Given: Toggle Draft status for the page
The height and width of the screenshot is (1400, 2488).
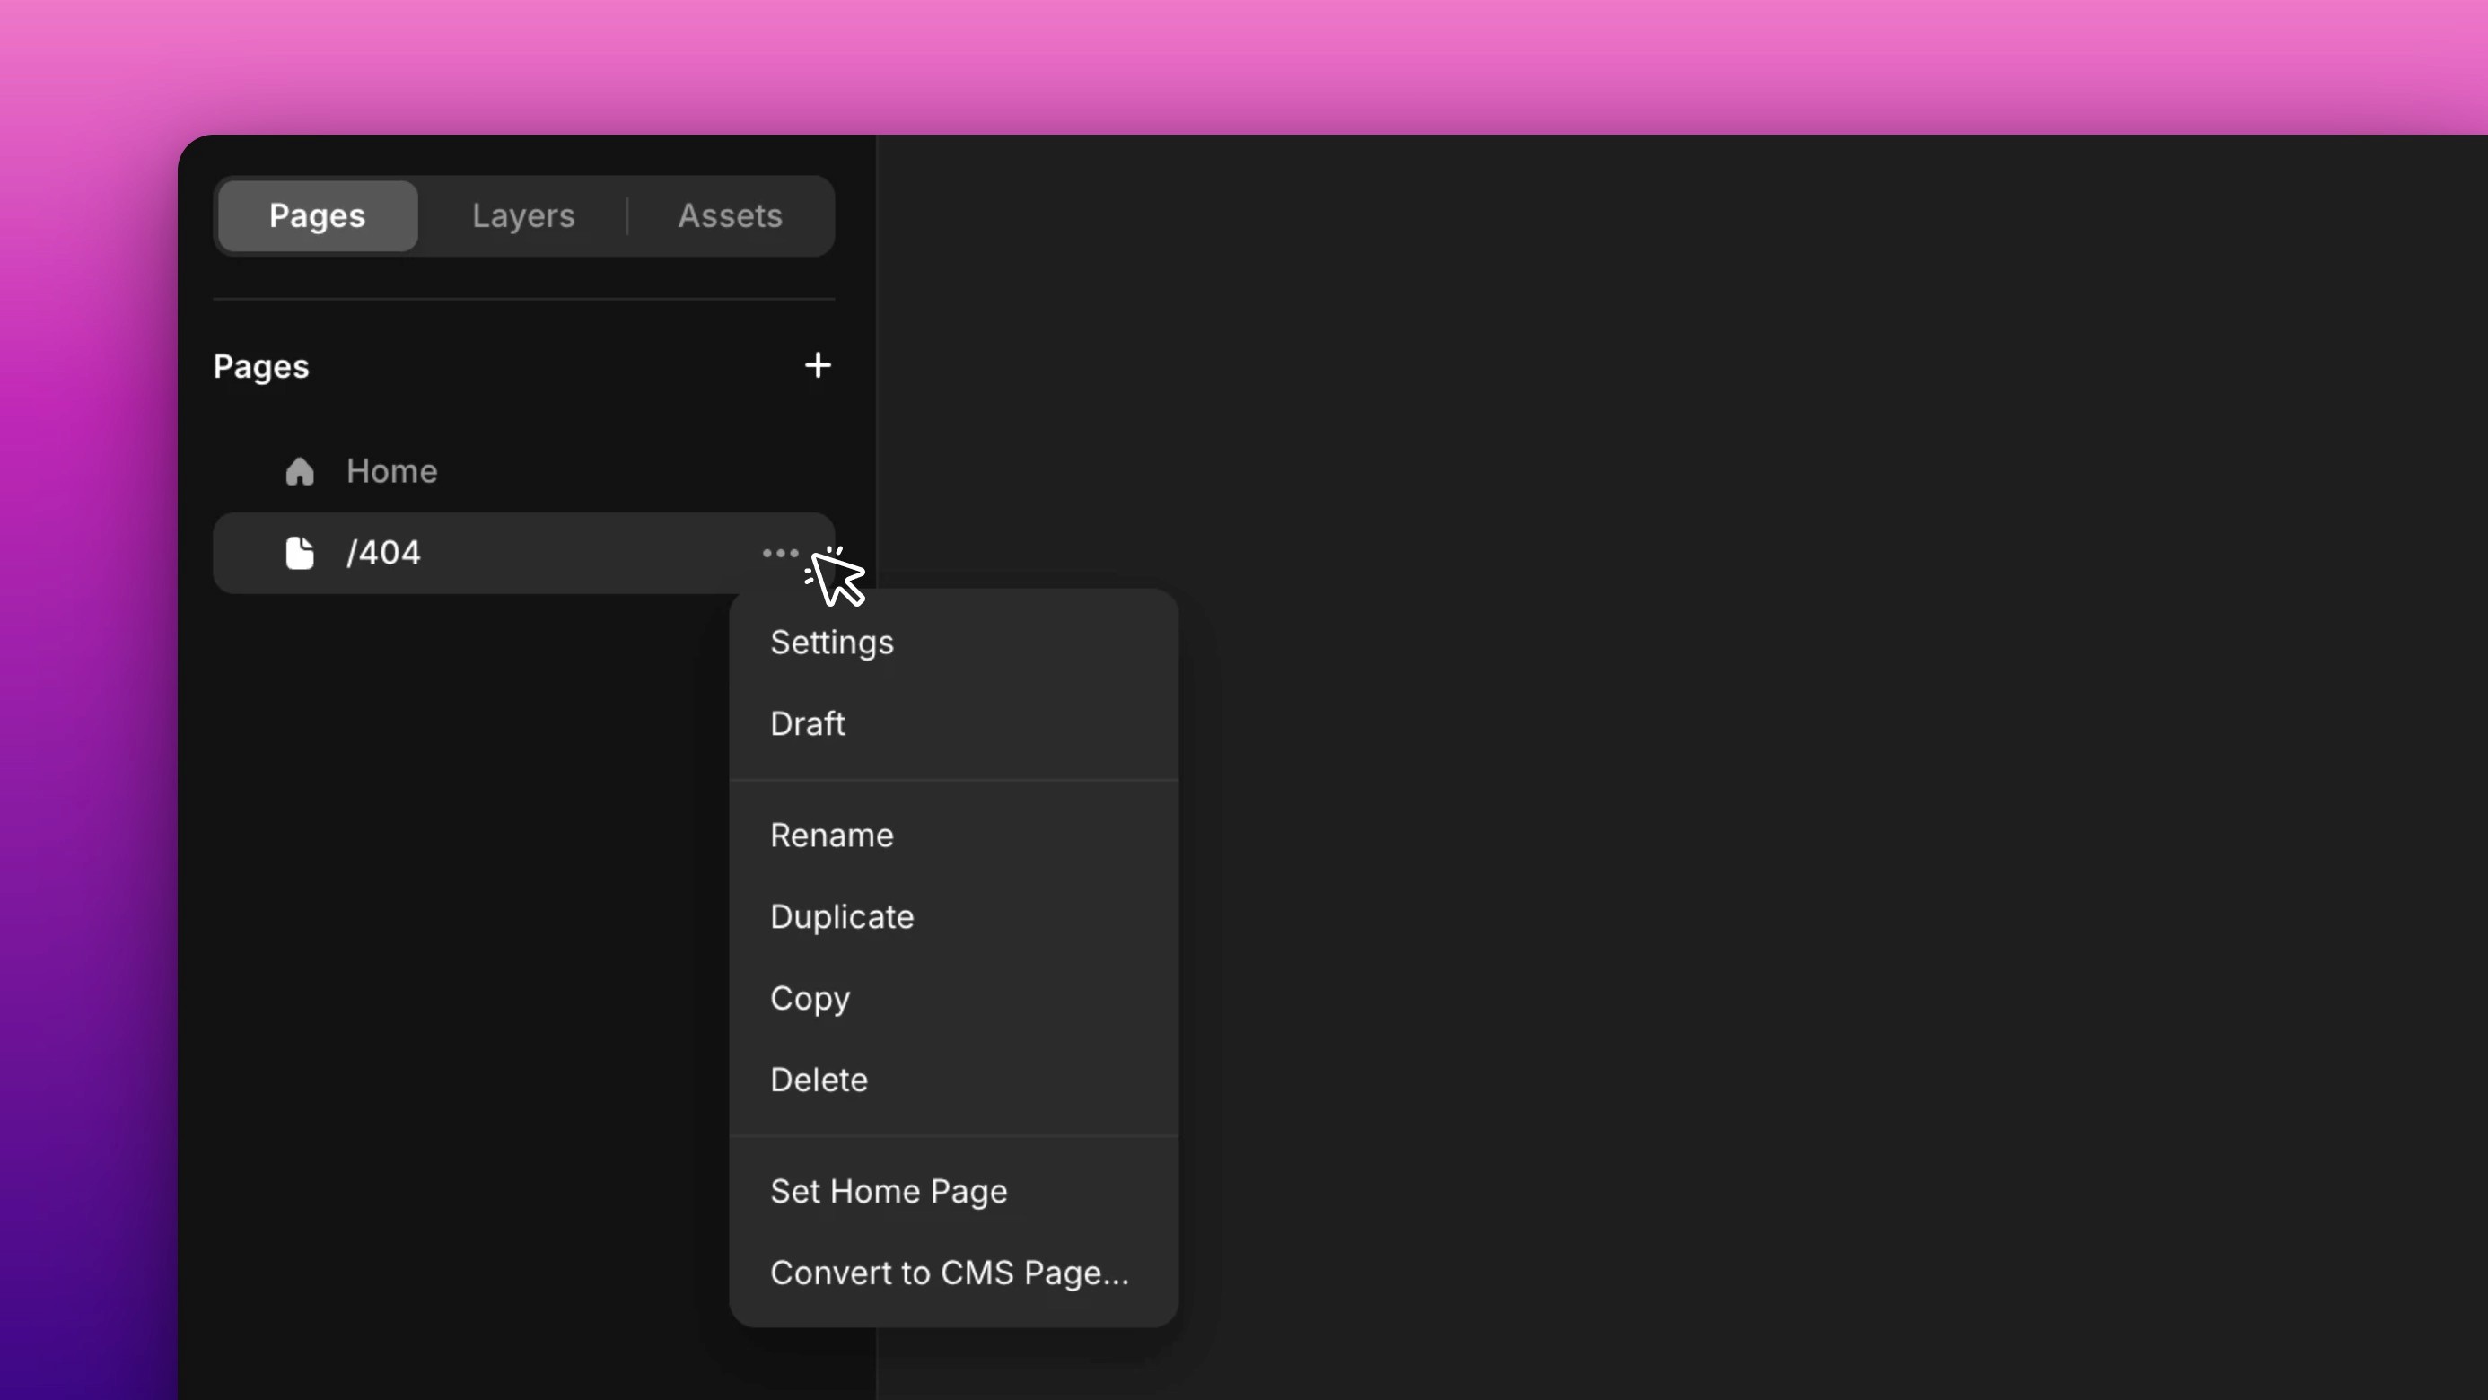Looking at the screenshot, I should (x=808, y=724).
